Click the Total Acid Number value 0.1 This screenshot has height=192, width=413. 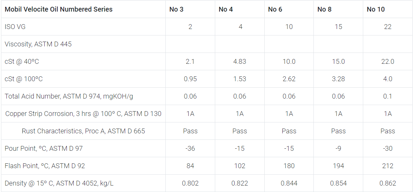388,96
